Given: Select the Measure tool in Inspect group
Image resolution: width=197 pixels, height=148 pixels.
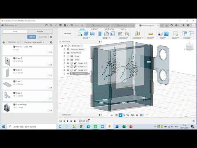Looking at the screenshot, I should [150, 34].
